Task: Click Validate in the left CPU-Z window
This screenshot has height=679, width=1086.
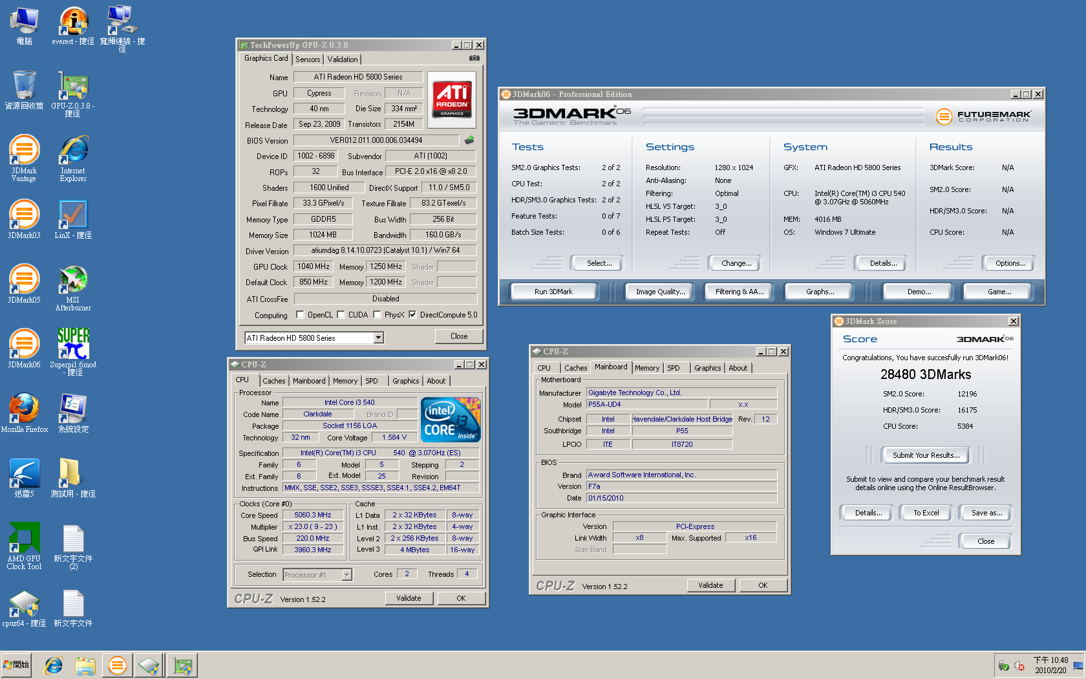Action: [x=409, y=598]
